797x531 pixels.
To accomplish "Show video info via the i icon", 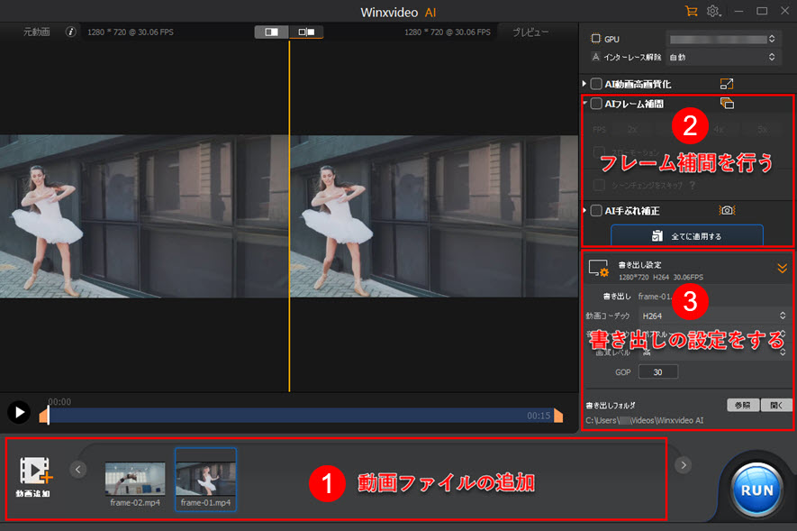I will 70,32.
